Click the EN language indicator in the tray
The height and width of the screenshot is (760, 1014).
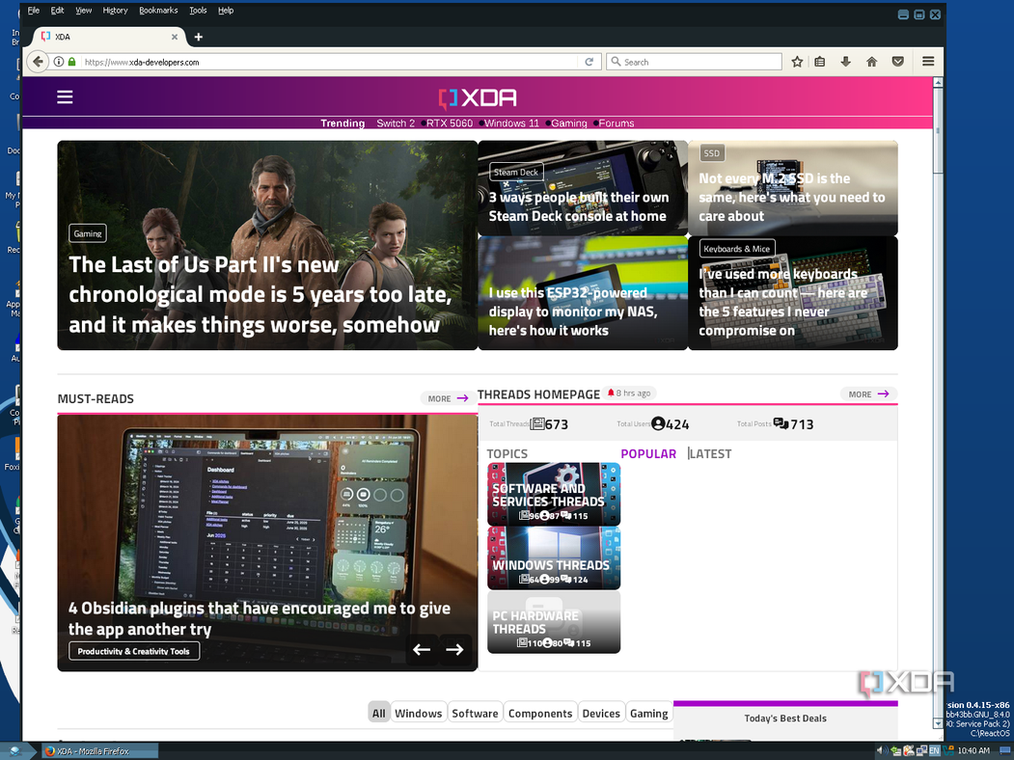pos(934,750)
